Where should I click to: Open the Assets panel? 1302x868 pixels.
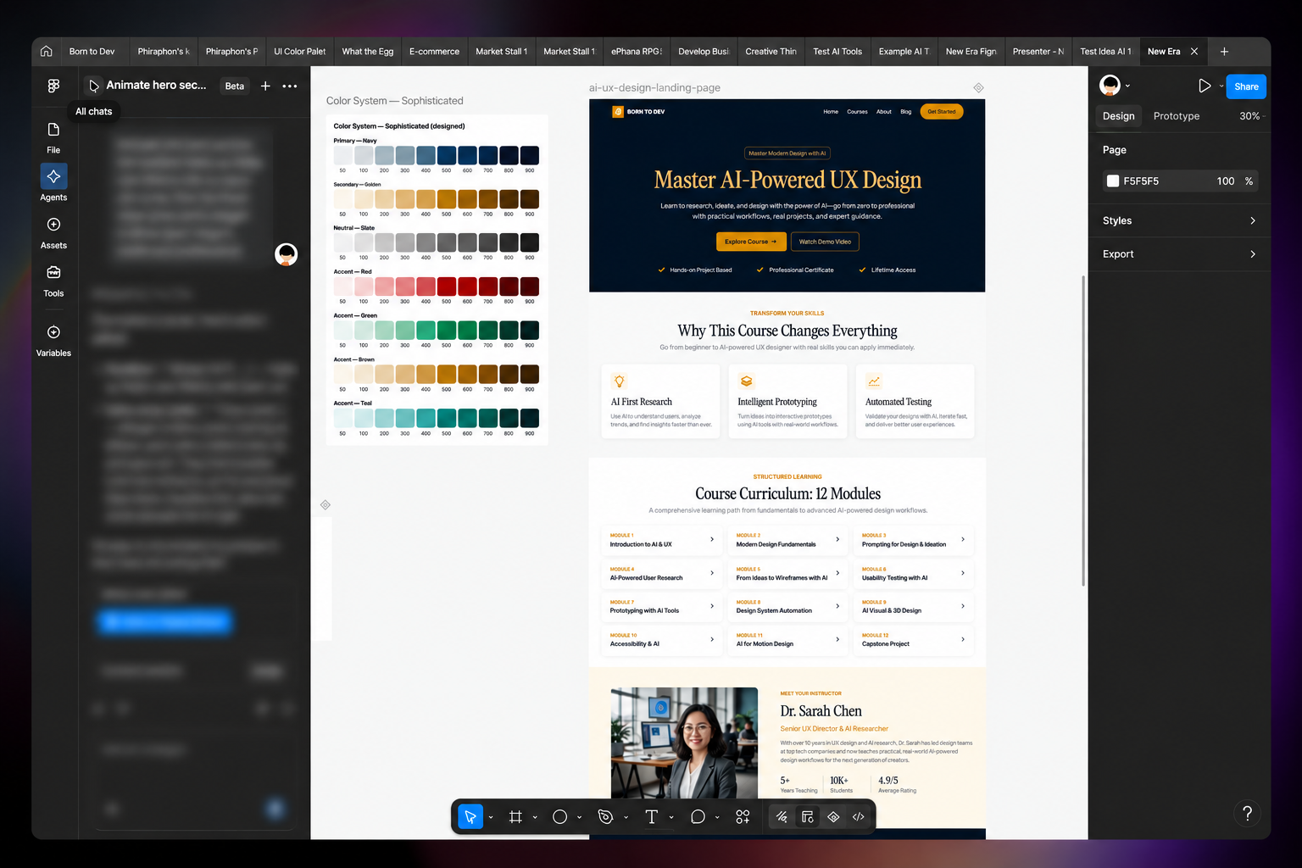coord(53,233)
